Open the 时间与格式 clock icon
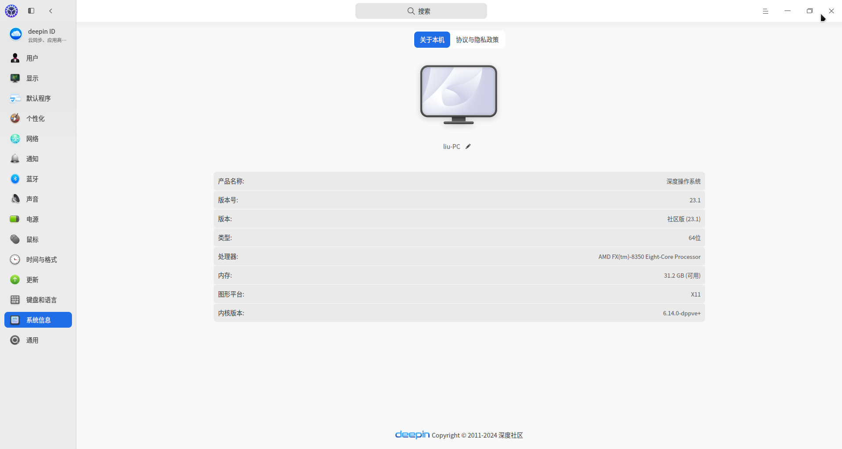This screenshot has width=842, height=449. click(15, 259)
